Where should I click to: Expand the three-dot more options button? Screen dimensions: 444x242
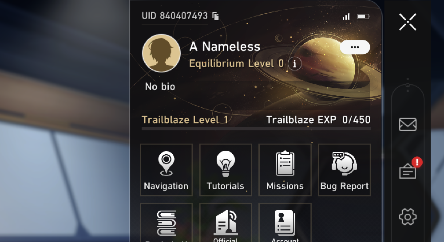pyautogui.click(x=355, y=47)
